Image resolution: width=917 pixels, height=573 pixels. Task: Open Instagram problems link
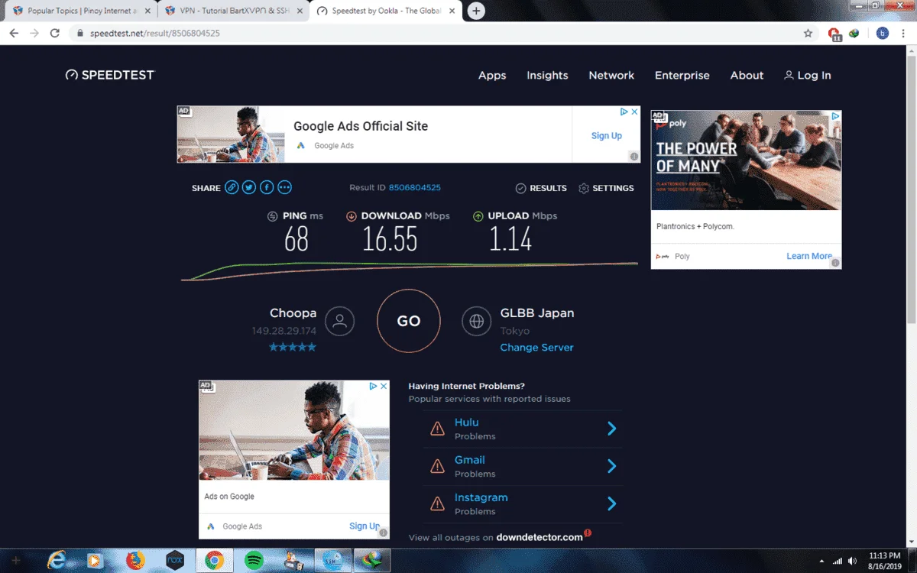pos(481,497)
